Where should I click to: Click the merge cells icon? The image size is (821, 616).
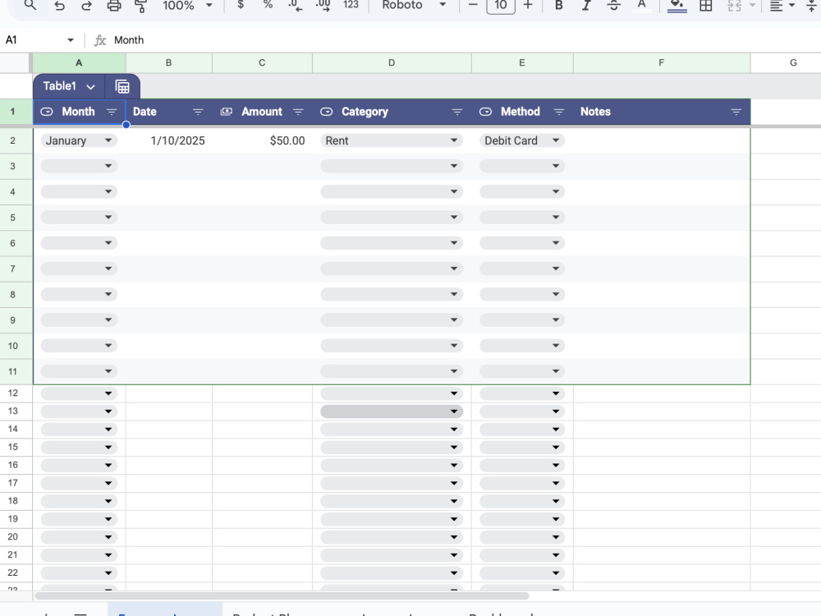(734, 5)
